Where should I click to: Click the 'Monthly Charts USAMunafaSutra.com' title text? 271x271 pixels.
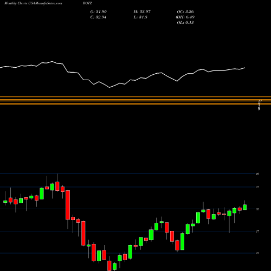point(33,3)
